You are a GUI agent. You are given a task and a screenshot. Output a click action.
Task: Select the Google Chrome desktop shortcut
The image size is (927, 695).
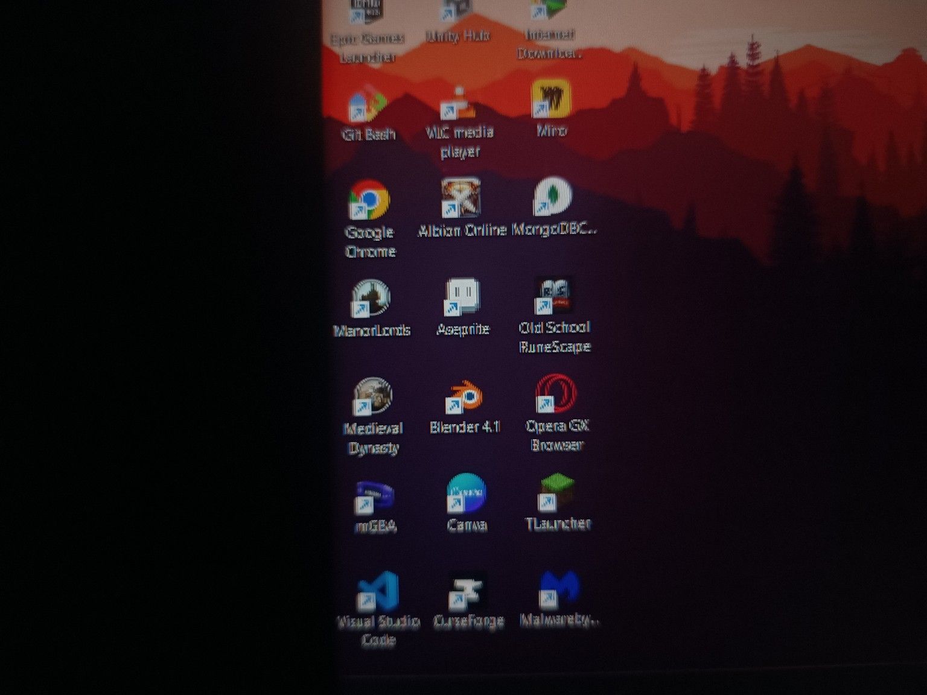(369, 219)
